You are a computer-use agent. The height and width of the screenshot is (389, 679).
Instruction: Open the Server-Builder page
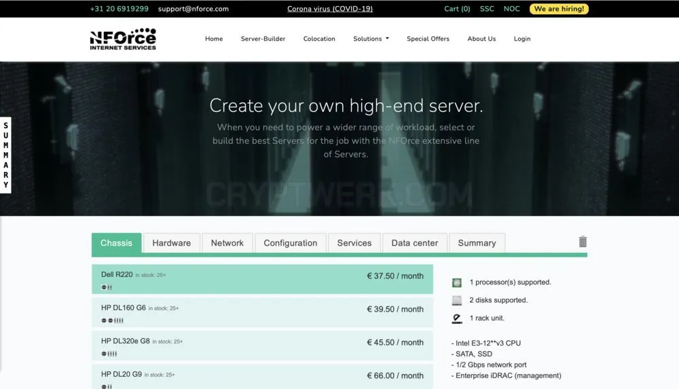[263, 39]
